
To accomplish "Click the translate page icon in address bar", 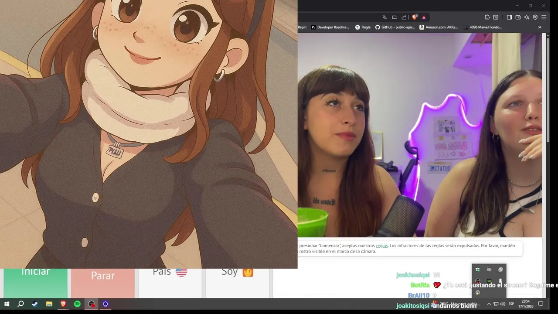I will click(x=384, y=17).
